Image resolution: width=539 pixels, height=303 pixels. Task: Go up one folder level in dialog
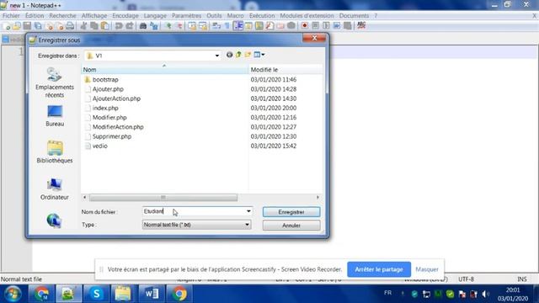click(x=238, y=55)
